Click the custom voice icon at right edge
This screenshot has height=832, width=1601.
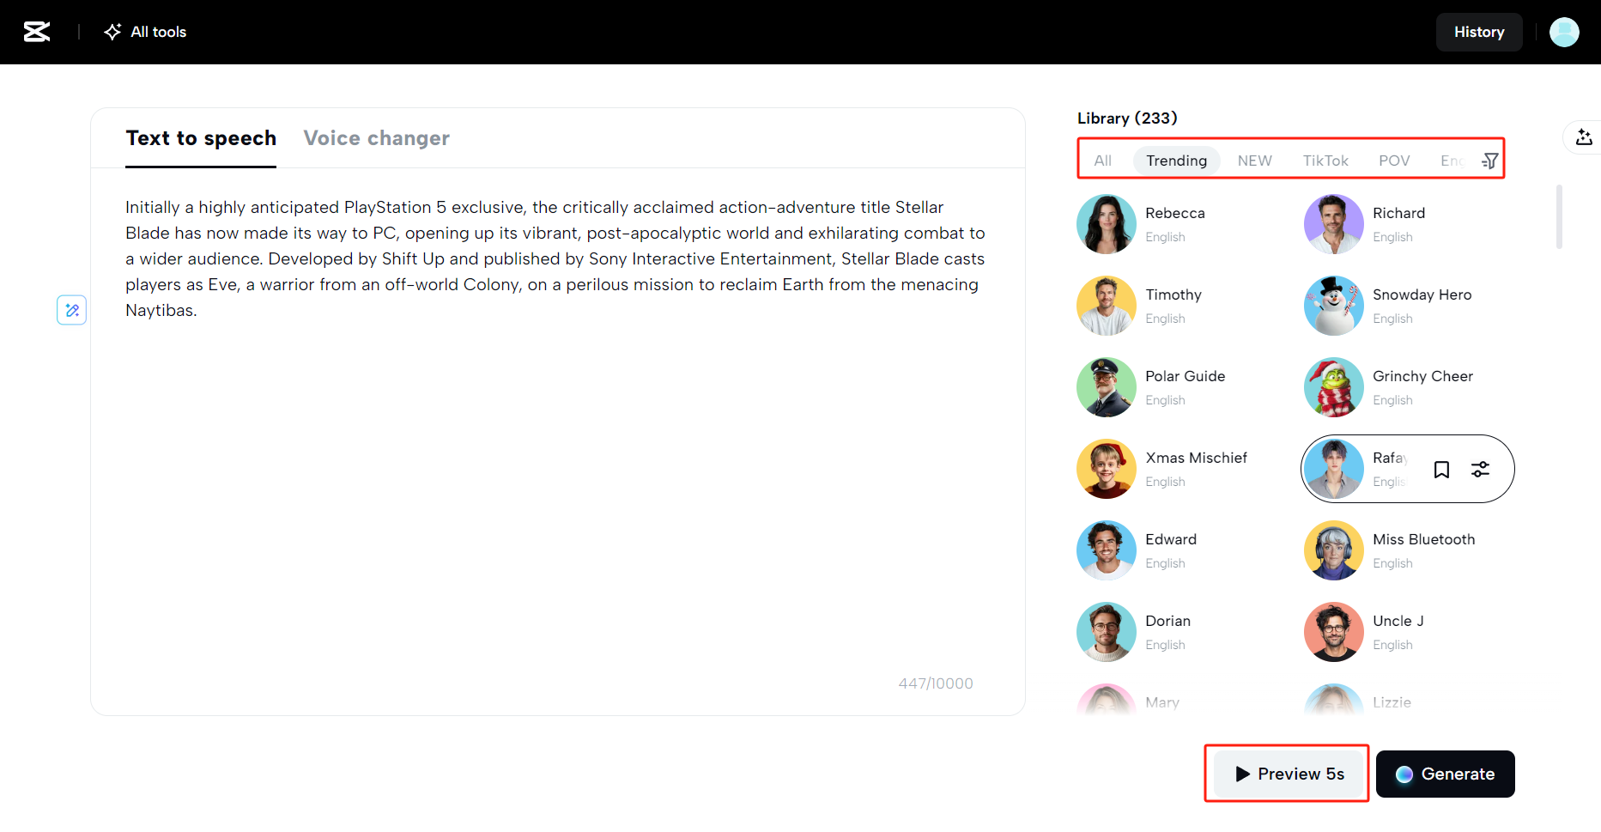[x=1584, y=137]
